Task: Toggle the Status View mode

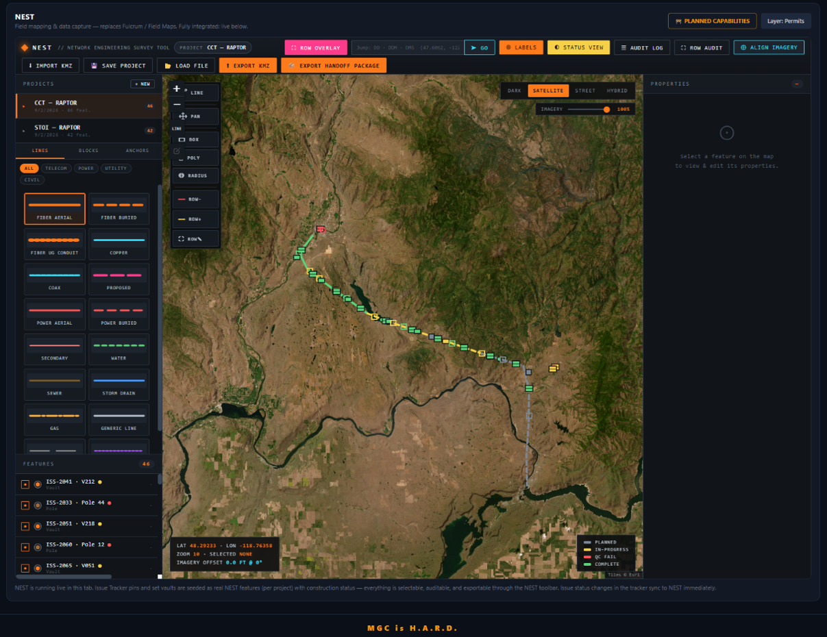Action: [x=578, y=47]
